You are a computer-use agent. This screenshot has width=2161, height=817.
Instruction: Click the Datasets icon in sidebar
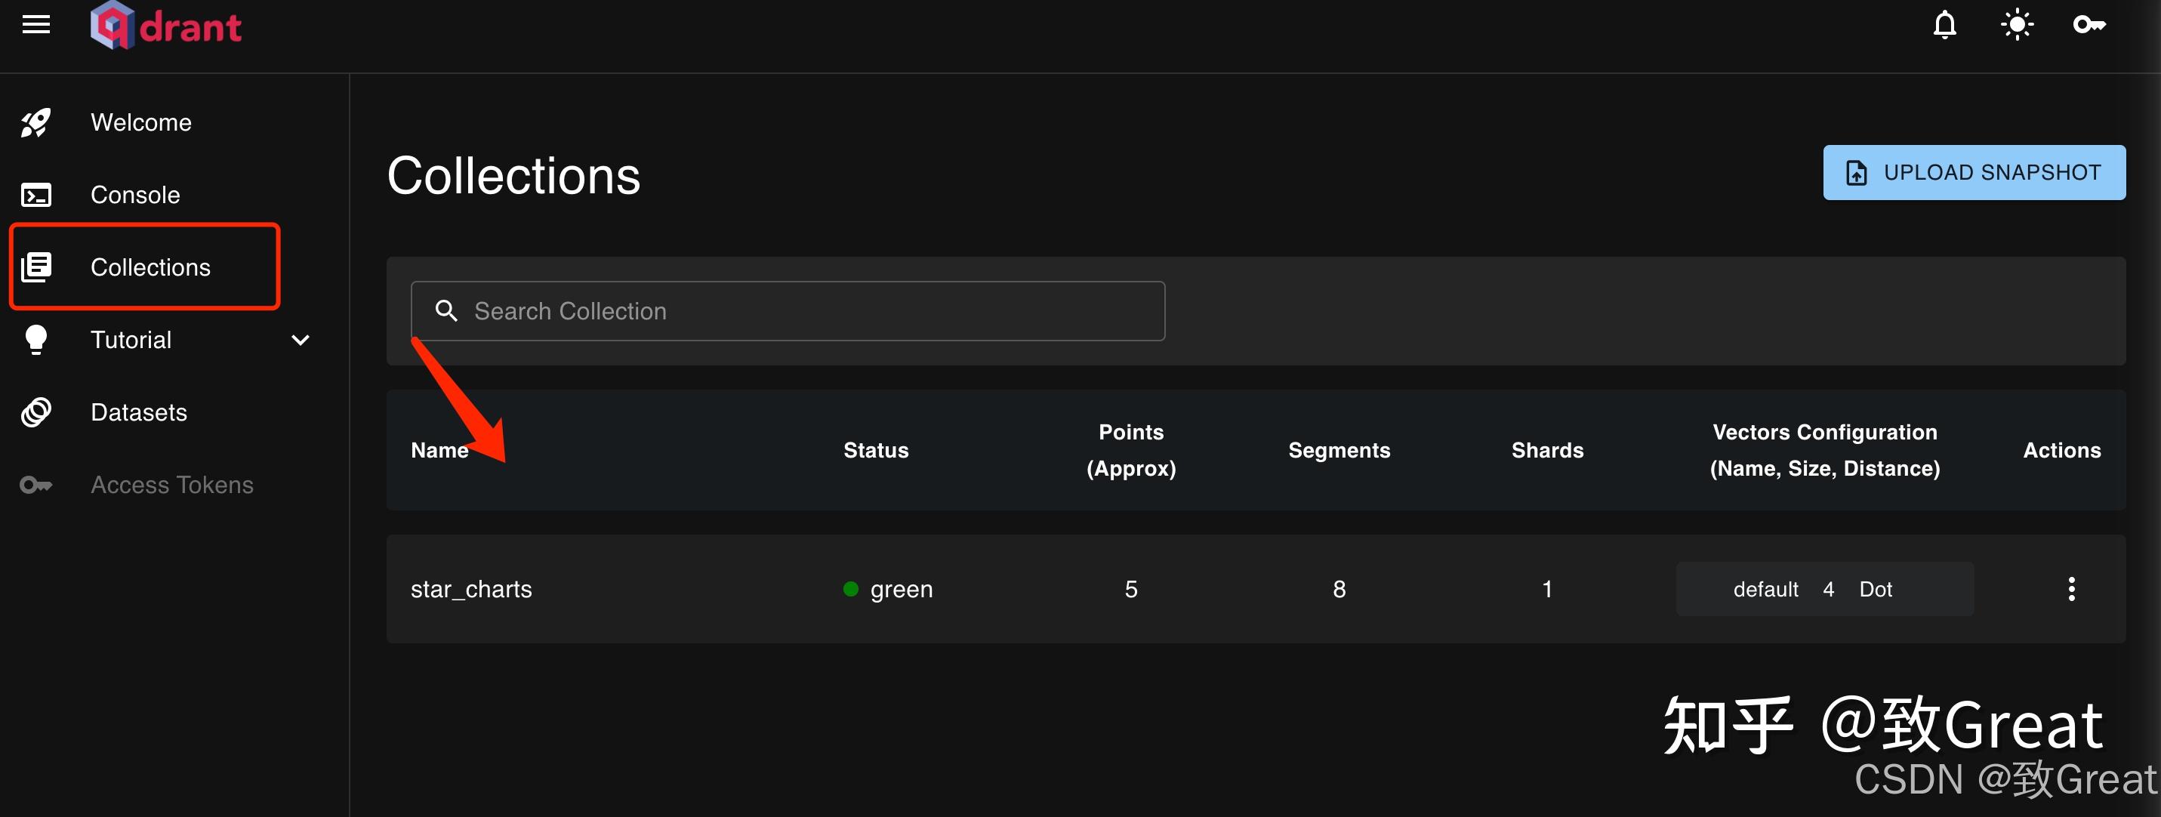pos(36,412)
